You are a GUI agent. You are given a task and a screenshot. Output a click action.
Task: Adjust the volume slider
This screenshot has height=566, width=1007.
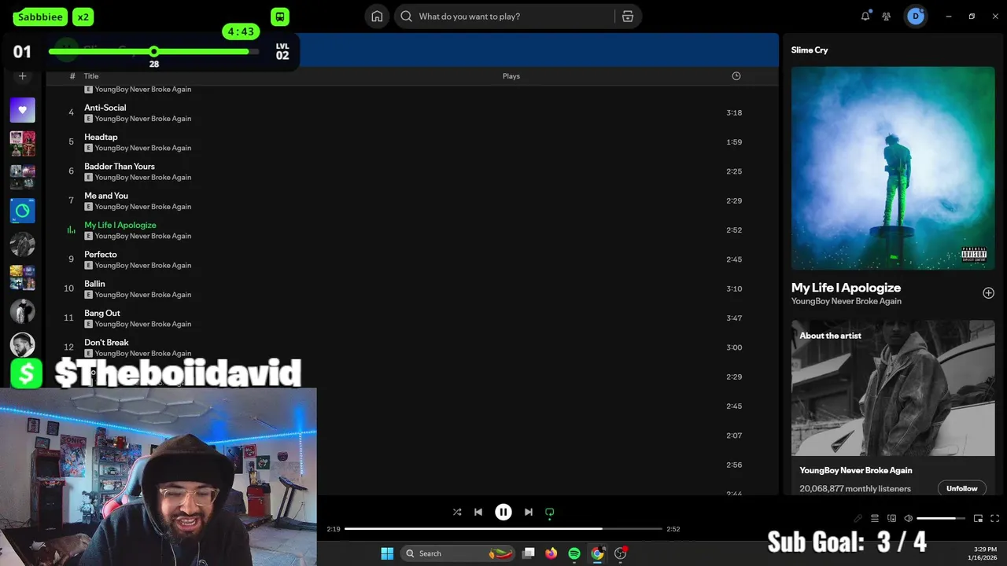941,518
